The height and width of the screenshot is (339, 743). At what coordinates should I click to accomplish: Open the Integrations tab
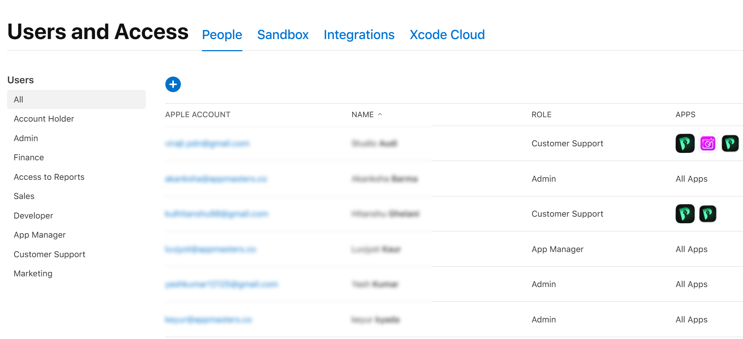[x=359, y=35]
